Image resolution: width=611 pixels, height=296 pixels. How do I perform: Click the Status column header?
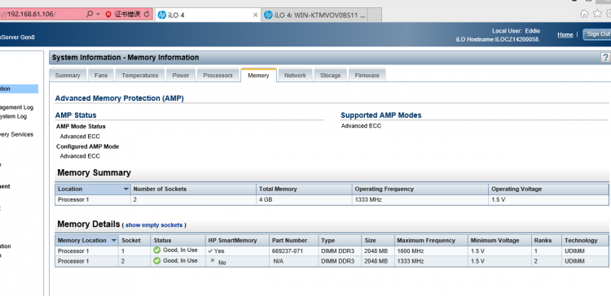(178, 241)
